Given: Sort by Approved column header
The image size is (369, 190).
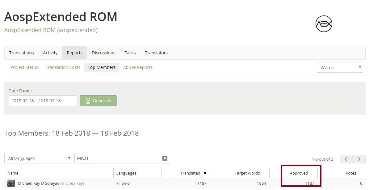Looking at the screenshot, I should click(x=299, y=173).
